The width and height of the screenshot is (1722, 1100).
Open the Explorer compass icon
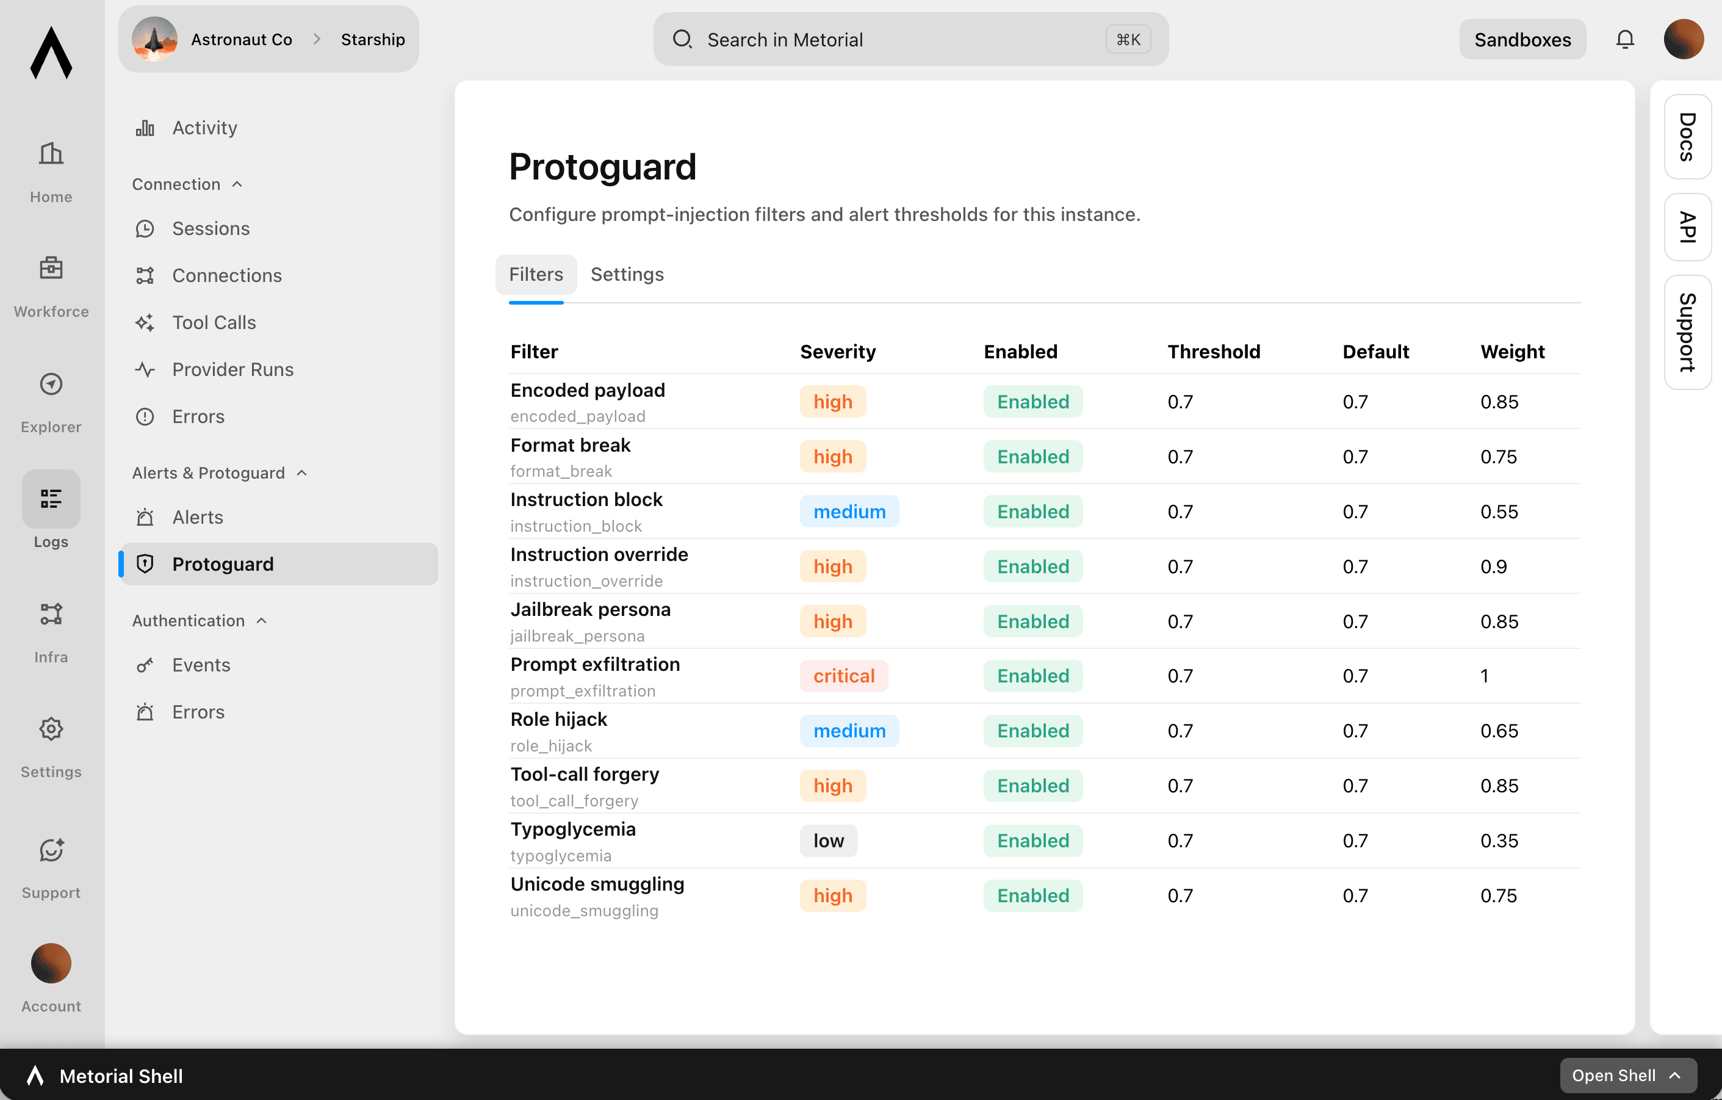pos(51,384)
